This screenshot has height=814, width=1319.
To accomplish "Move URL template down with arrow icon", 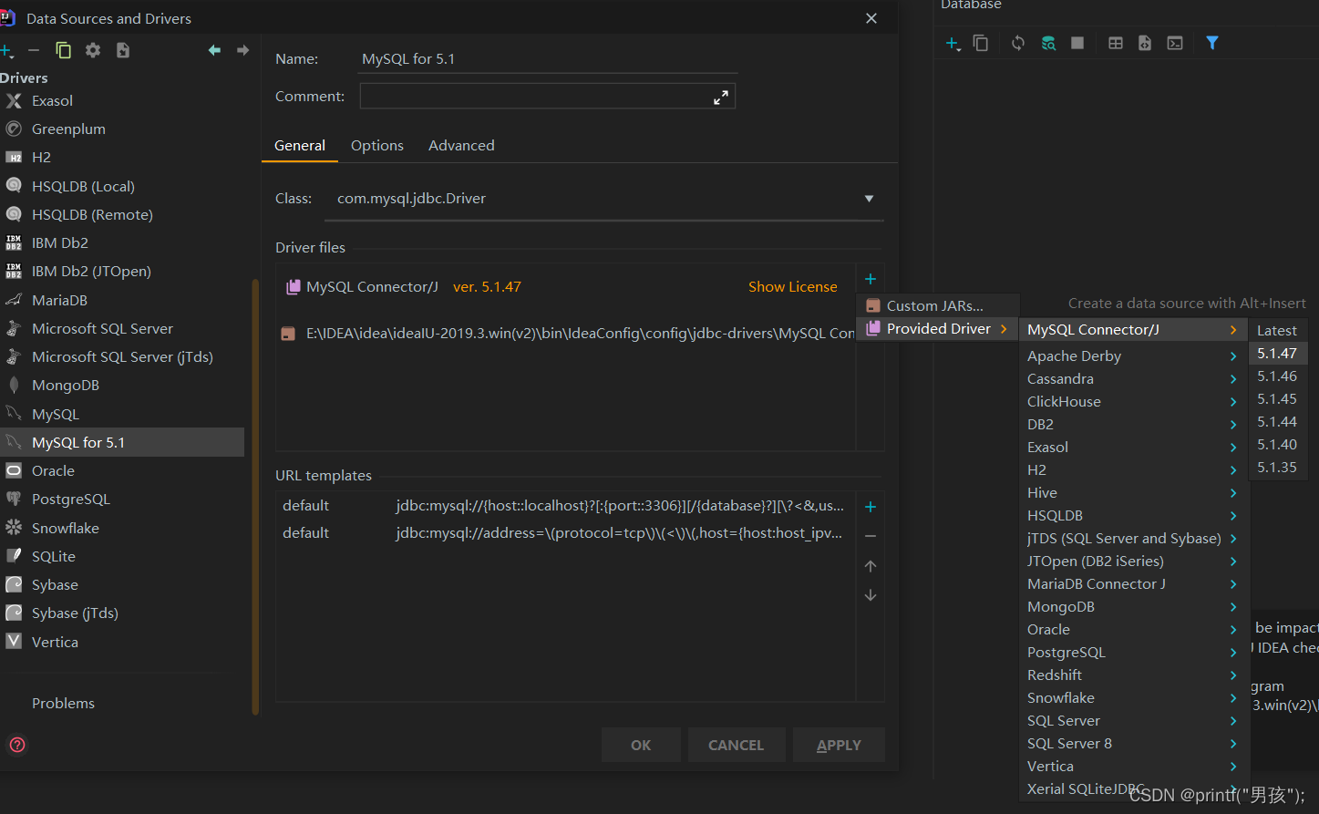I will coord(871,595).
